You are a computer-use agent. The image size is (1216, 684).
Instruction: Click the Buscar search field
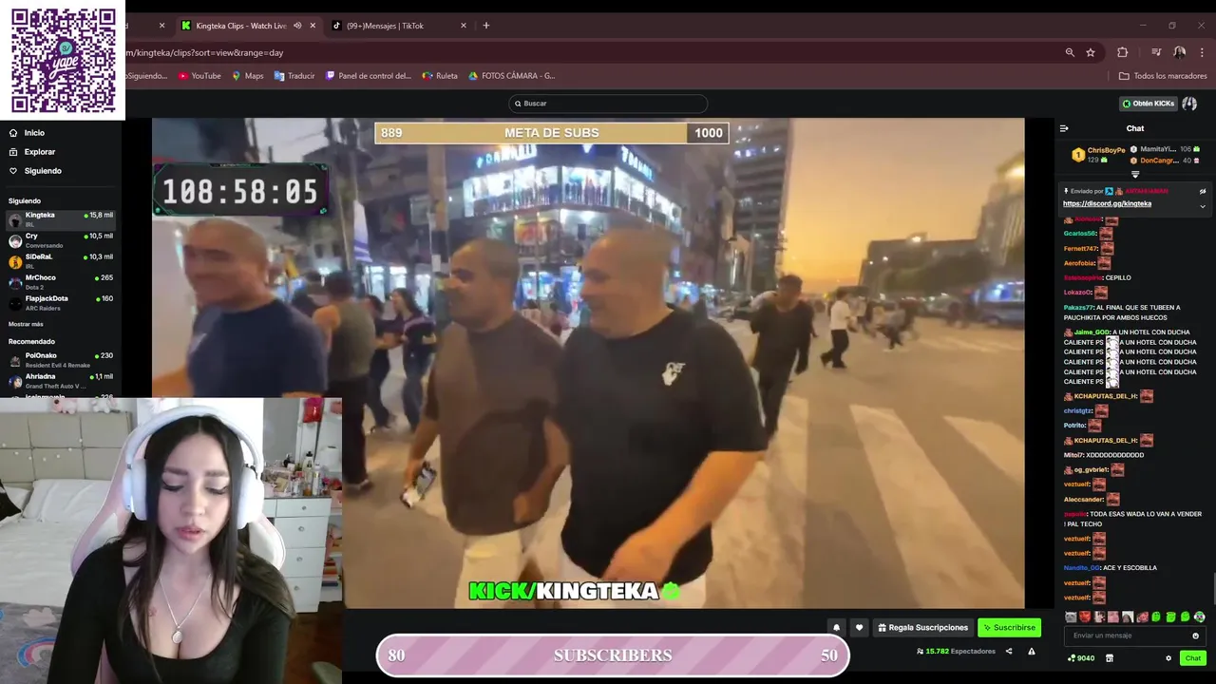coord(608,104)
